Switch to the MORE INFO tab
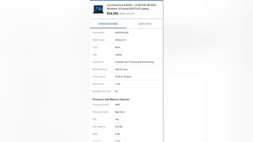Screen dimensions: 253x142 pyautogui.click(x=145, y=24)
